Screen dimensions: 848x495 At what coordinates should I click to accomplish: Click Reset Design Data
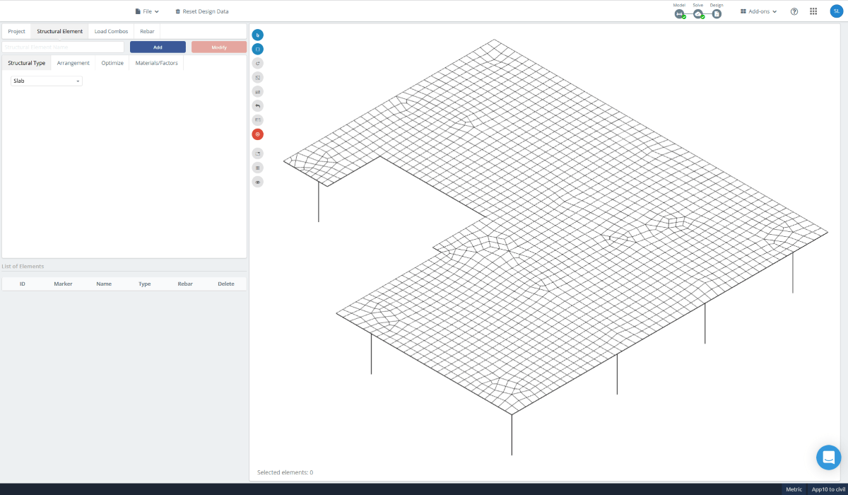pos(201,11)
